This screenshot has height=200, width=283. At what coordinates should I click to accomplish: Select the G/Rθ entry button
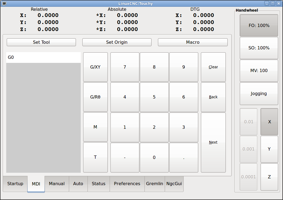tap(95, 97)
